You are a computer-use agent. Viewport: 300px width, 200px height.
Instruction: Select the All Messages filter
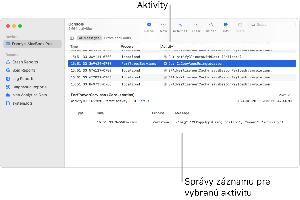(89, 38)
